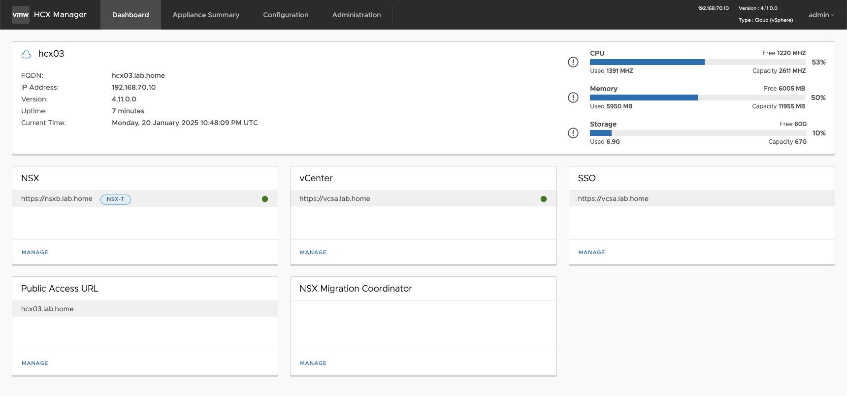Switch to the Appliance Summary tab

(206, 15)
